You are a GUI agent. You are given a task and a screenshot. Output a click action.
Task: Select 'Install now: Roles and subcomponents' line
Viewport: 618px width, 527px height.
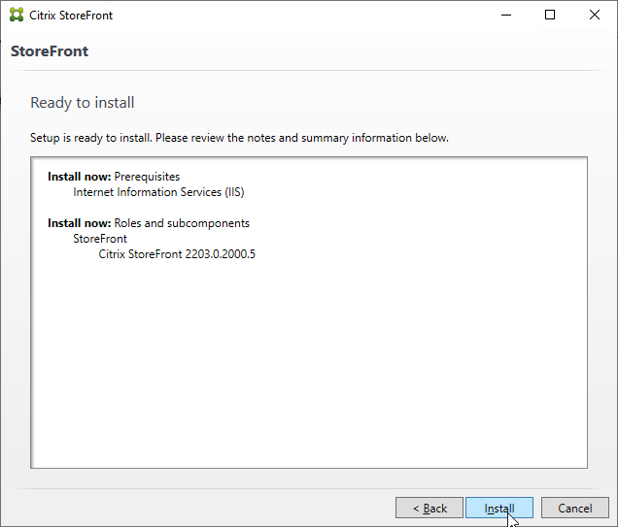149,223
